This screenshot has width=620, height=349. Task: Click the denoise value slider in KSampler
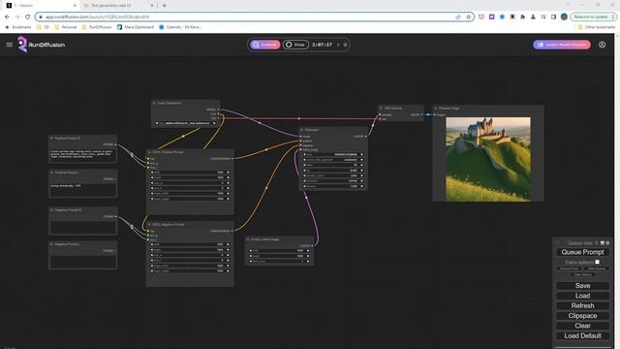coord(333,186)
